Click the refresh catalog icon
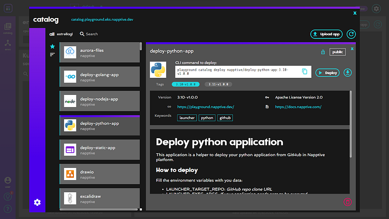 351,34
